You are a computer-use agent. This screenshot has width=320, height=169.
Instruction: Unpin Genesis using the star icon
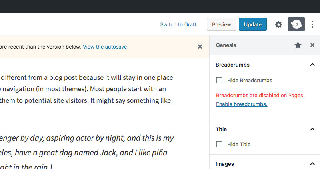point(298,45)
